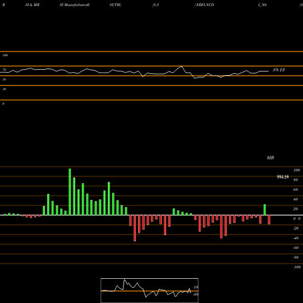
Task: Click the deepest red MR histogram bar
Action: pos(135,228)
